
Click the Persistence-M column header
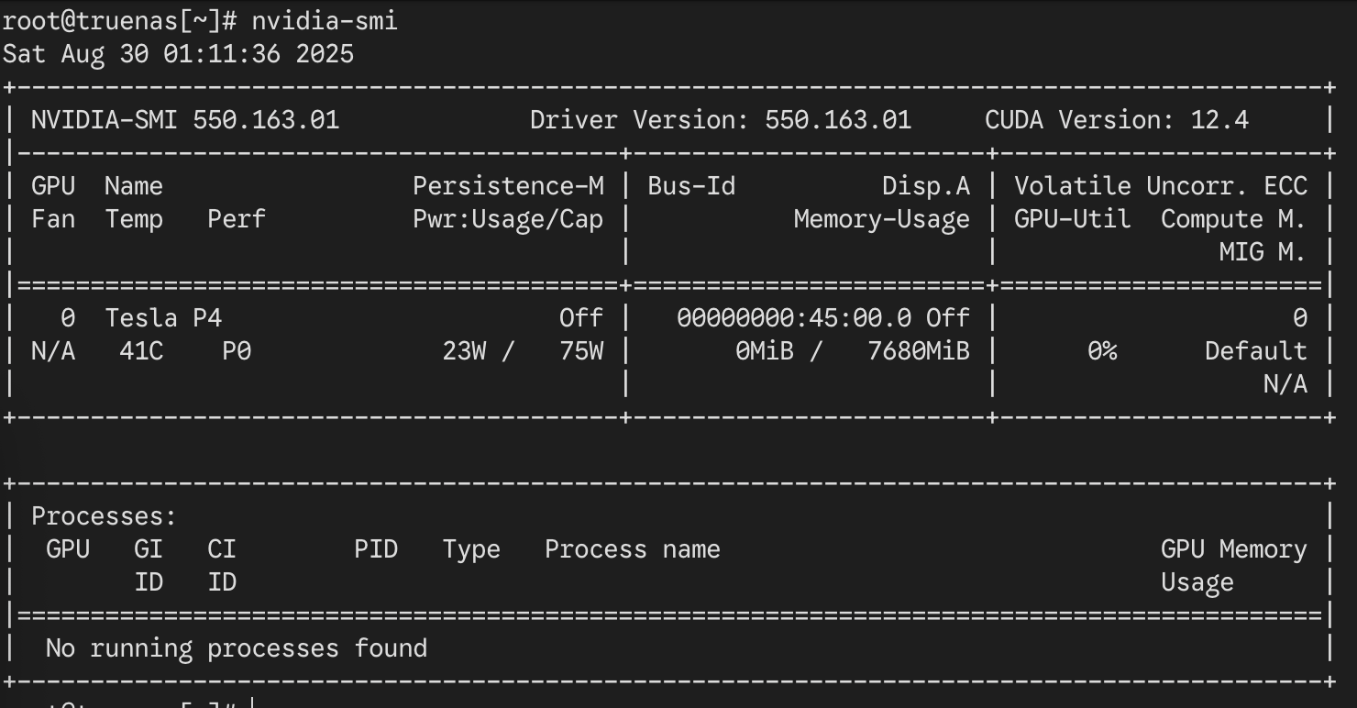coord(508,186)
